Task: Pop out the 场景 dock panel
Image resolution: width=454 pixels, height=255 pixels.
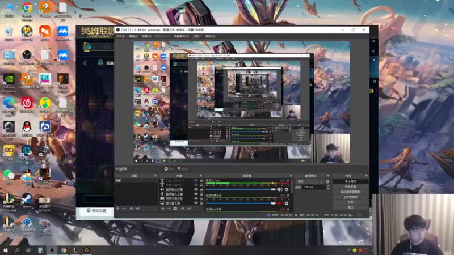Action: tap(155, 176)
